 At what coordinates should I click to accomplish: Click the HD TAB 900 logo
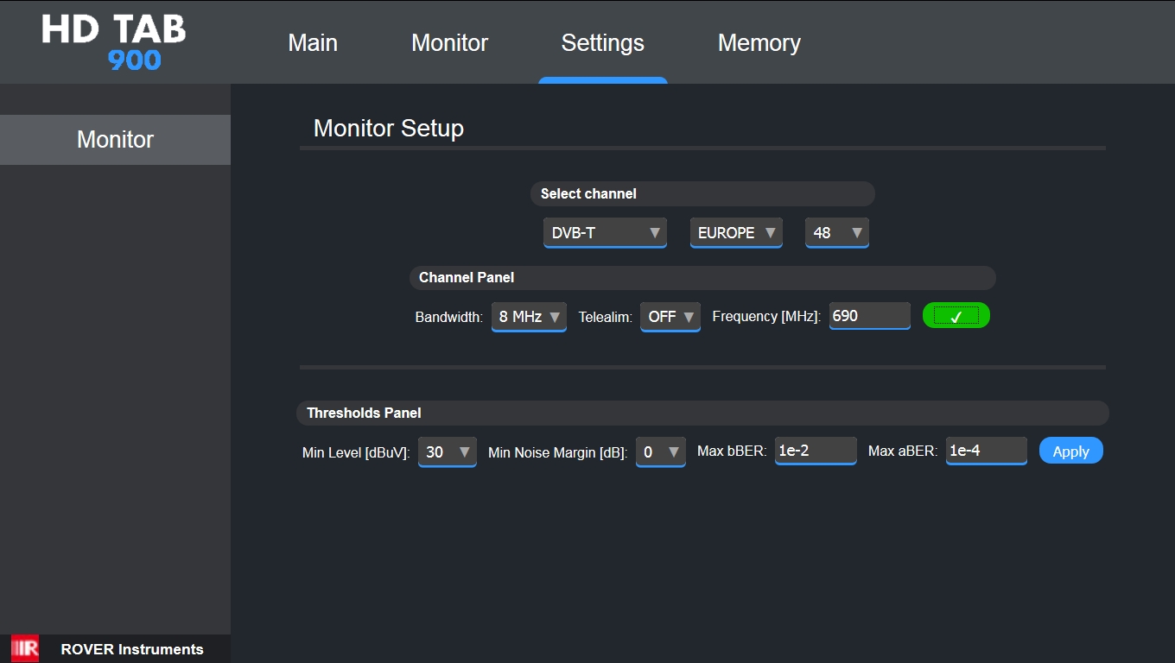[x=114, y=42]
